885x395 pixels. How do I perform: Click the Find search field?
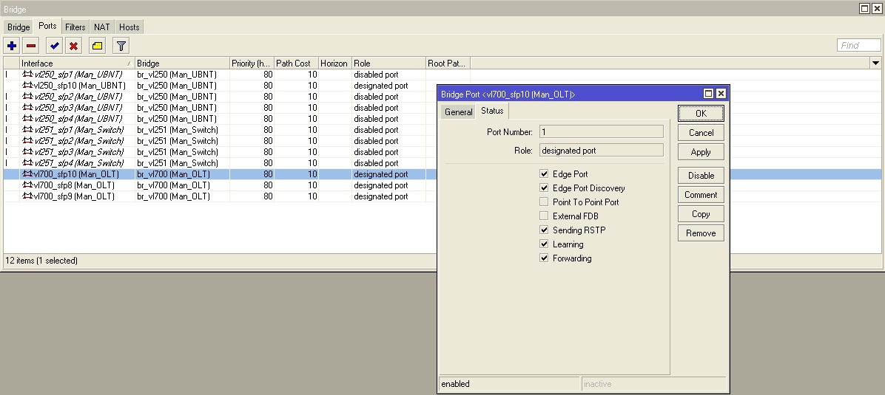point(858,46)
